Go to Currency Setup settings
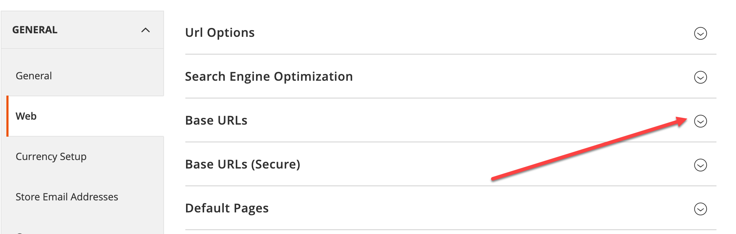Image resolution: width=736 pixels, height=234 pixels. pyautogui.click(x=51, y=156)
